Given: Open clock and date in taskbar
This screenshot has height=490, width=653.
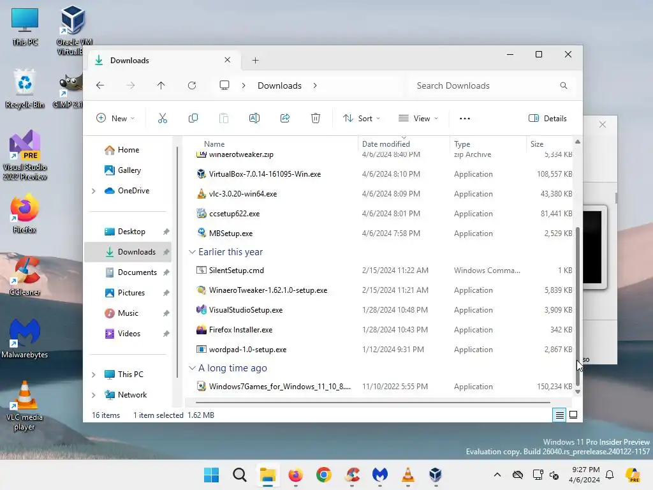Looking at the screenshot, I should click(x=585, y=475).
